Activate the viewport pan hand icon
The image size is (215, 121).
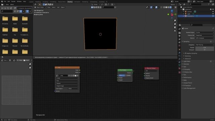(x=175, y=24)
